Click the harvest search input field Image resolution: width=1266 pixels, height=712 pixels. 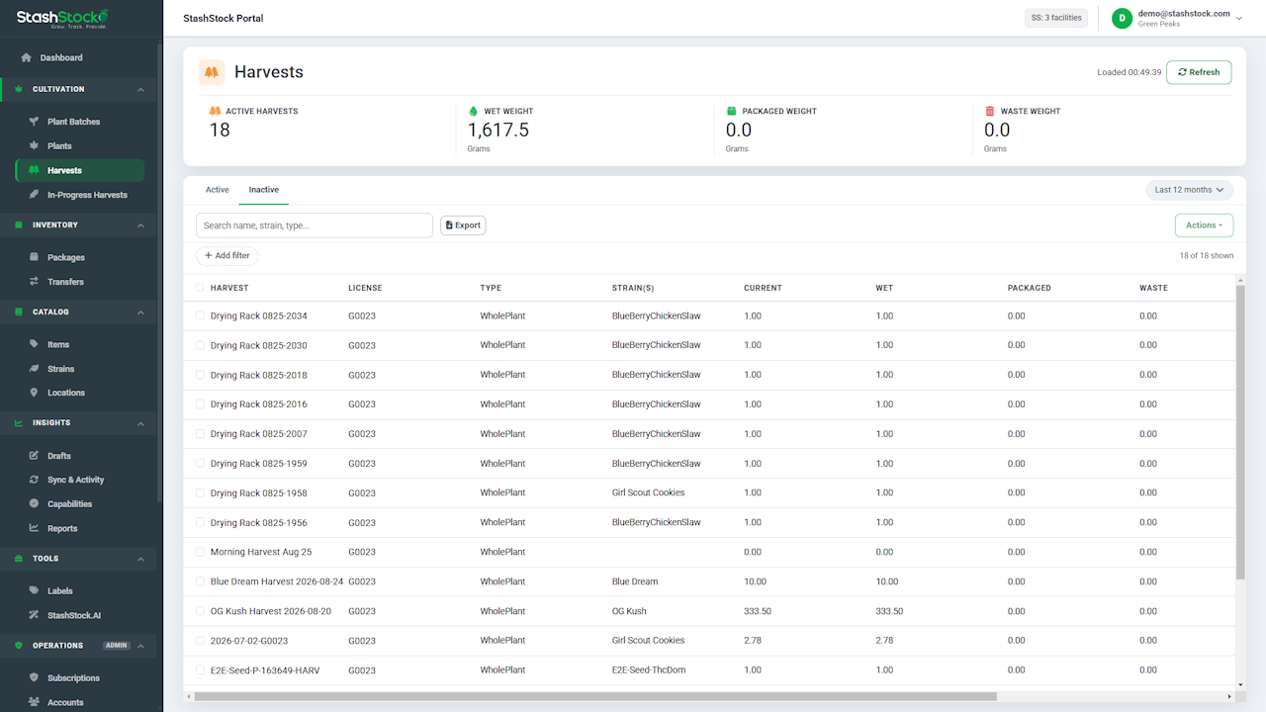click(315, 225)
